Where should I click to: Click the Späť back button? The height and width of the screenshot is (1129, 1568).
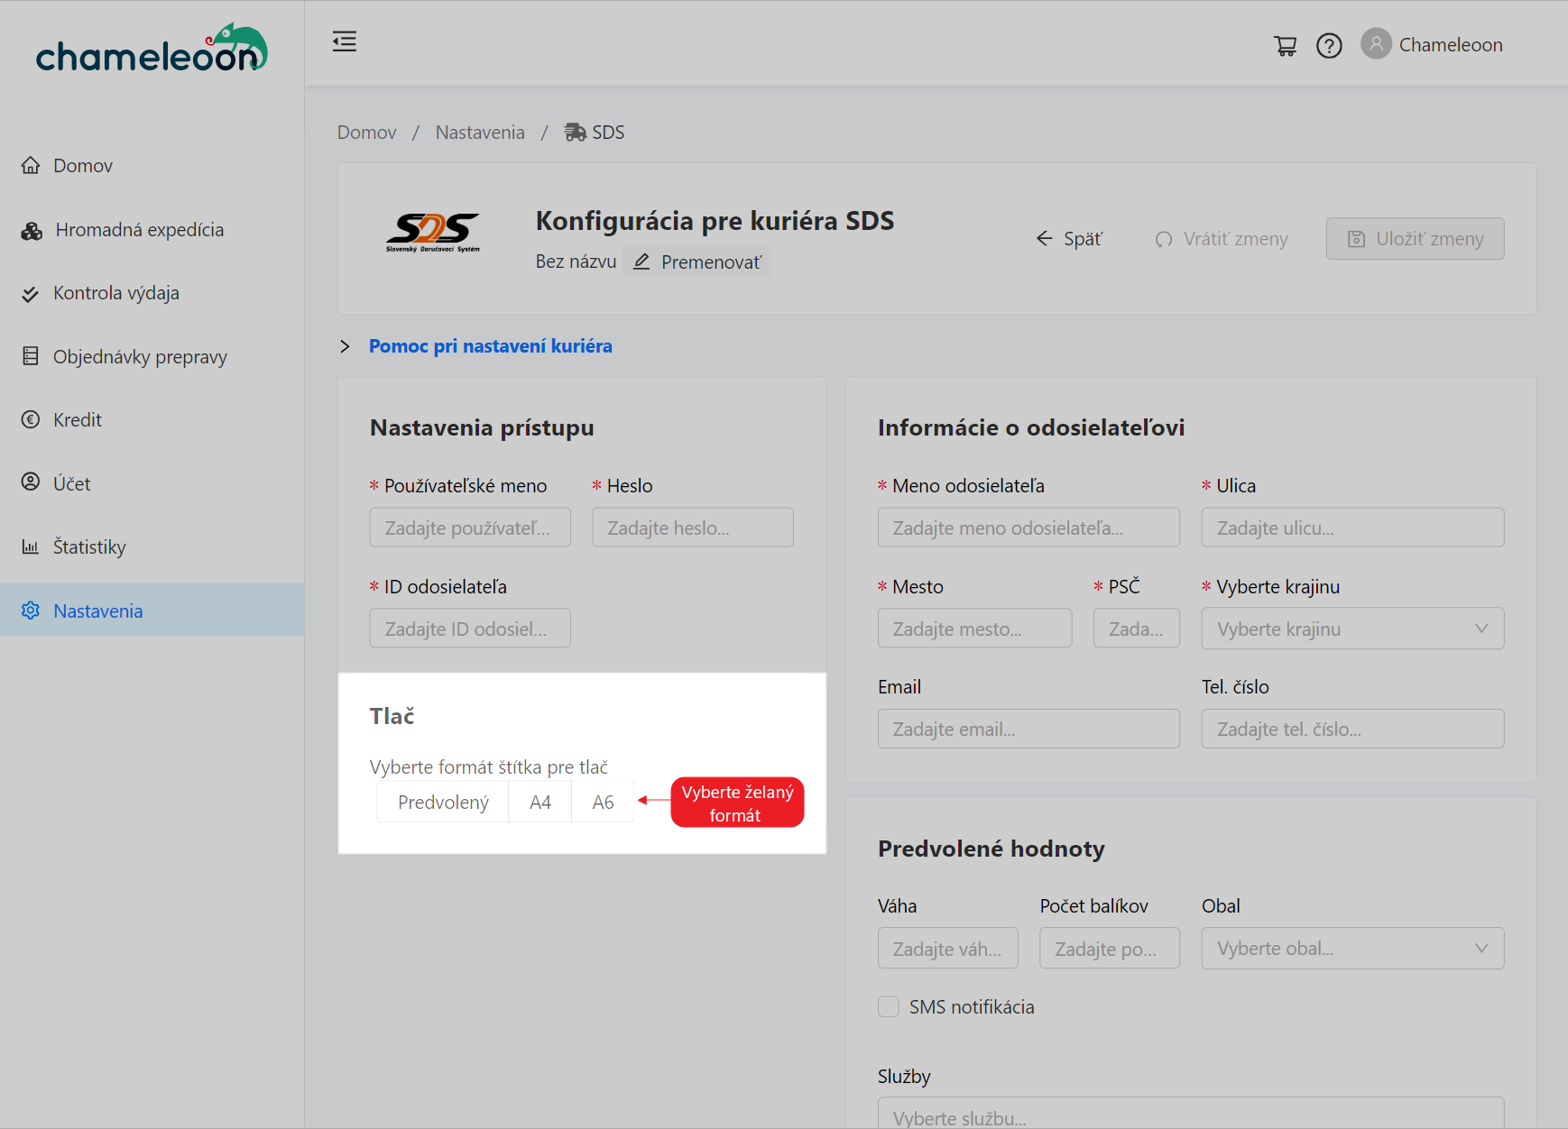[x=1069, y=239]
